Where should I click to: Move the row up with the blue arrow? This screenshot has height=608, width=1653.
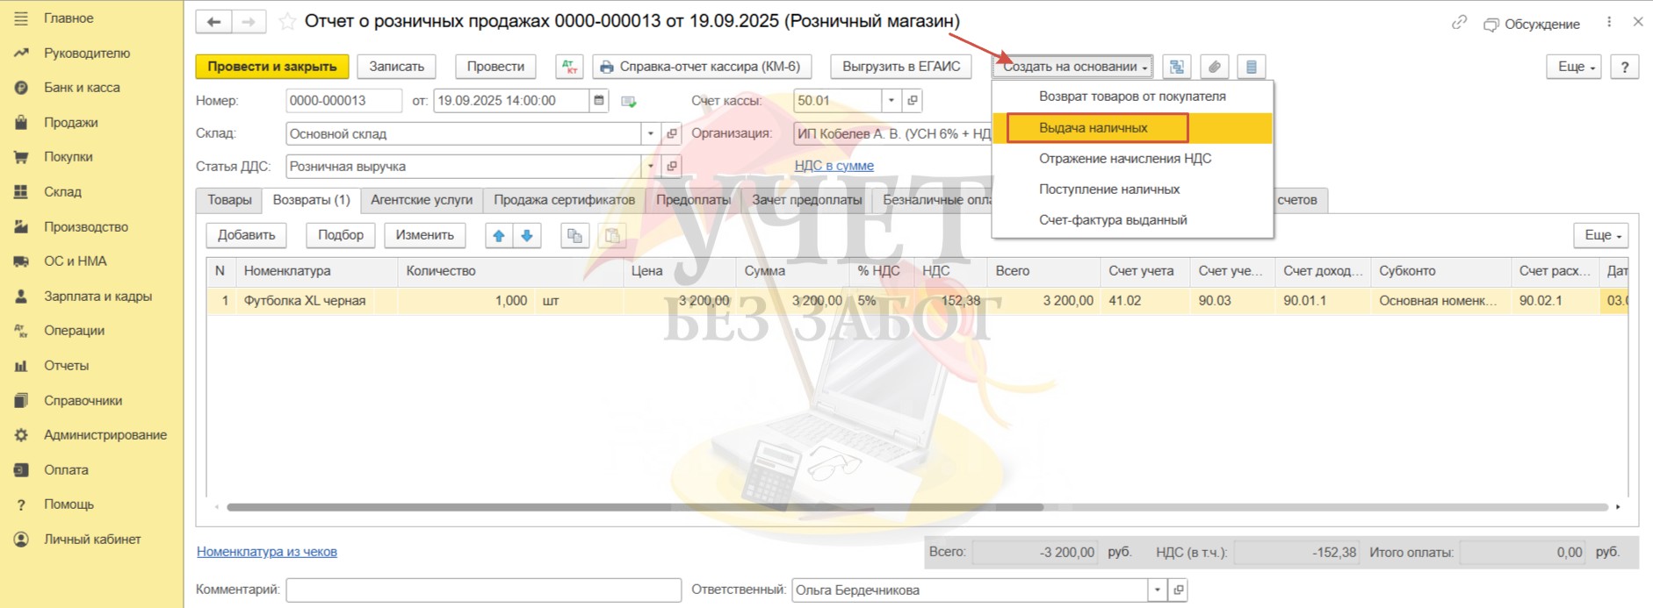click(499, 235)
